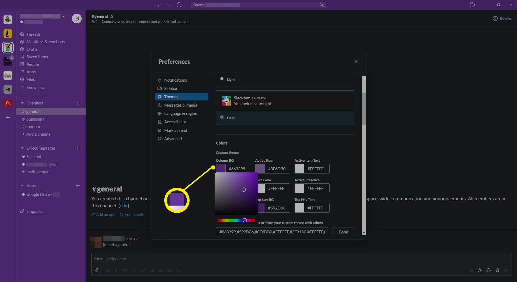
Task: Open the Notifications preferences tab
Action: coord(175,80)
